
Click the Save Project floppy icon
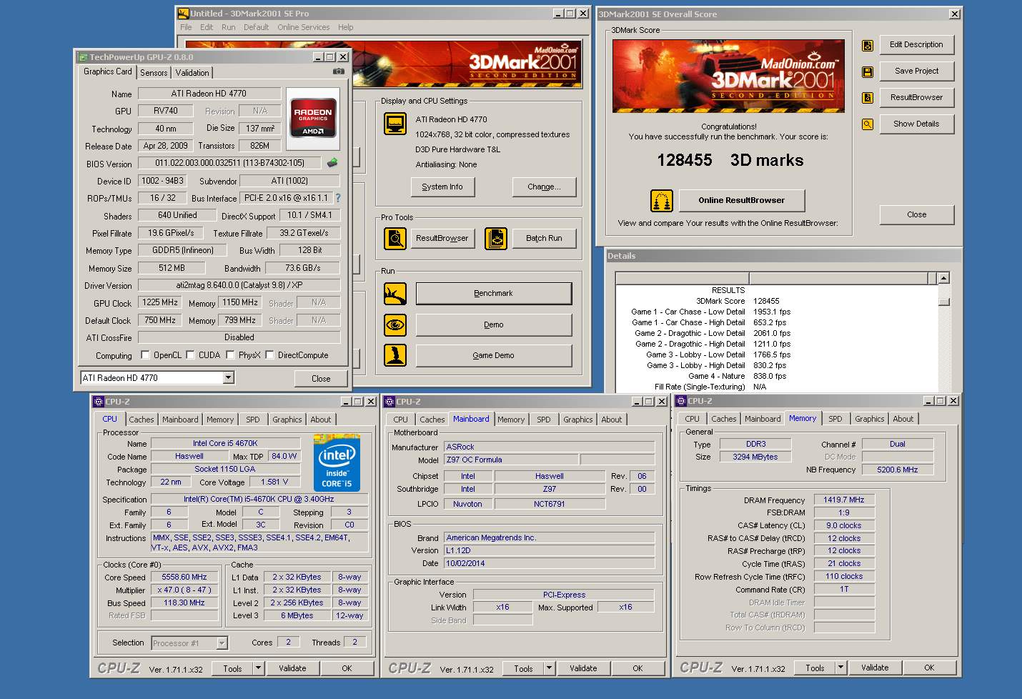tap(868, 71)
